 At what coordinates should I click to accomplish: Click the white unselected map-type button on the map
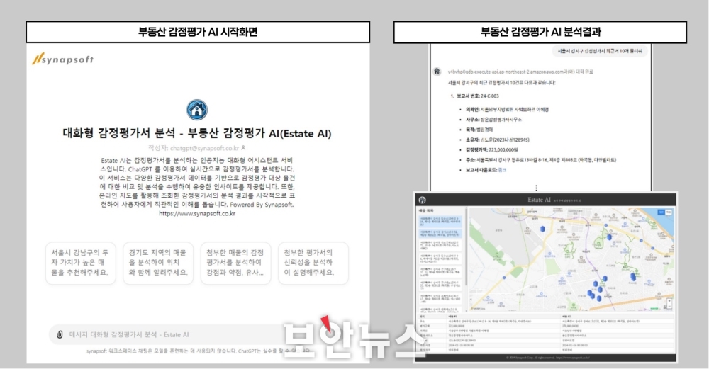669,212
